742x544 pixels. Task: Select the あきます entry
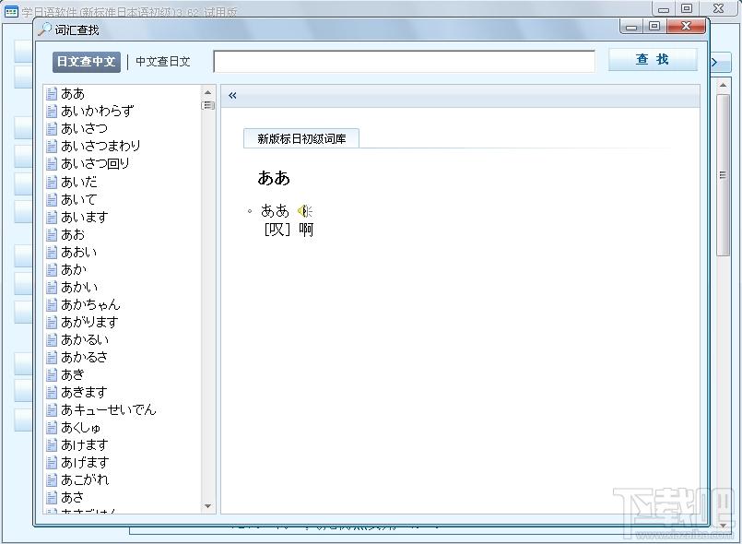pyautogui.click(x=84, y=392)
